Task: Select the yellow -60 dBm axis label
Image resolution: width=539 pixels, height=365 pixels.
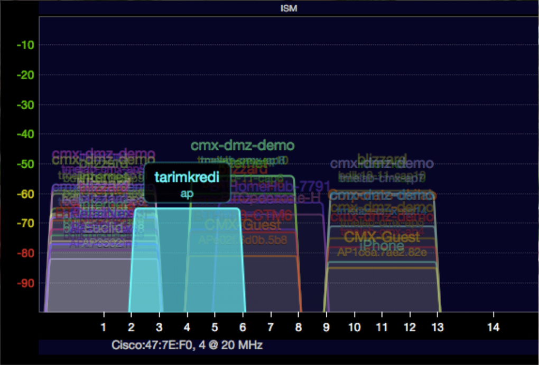Action: (x=26, y=194)
